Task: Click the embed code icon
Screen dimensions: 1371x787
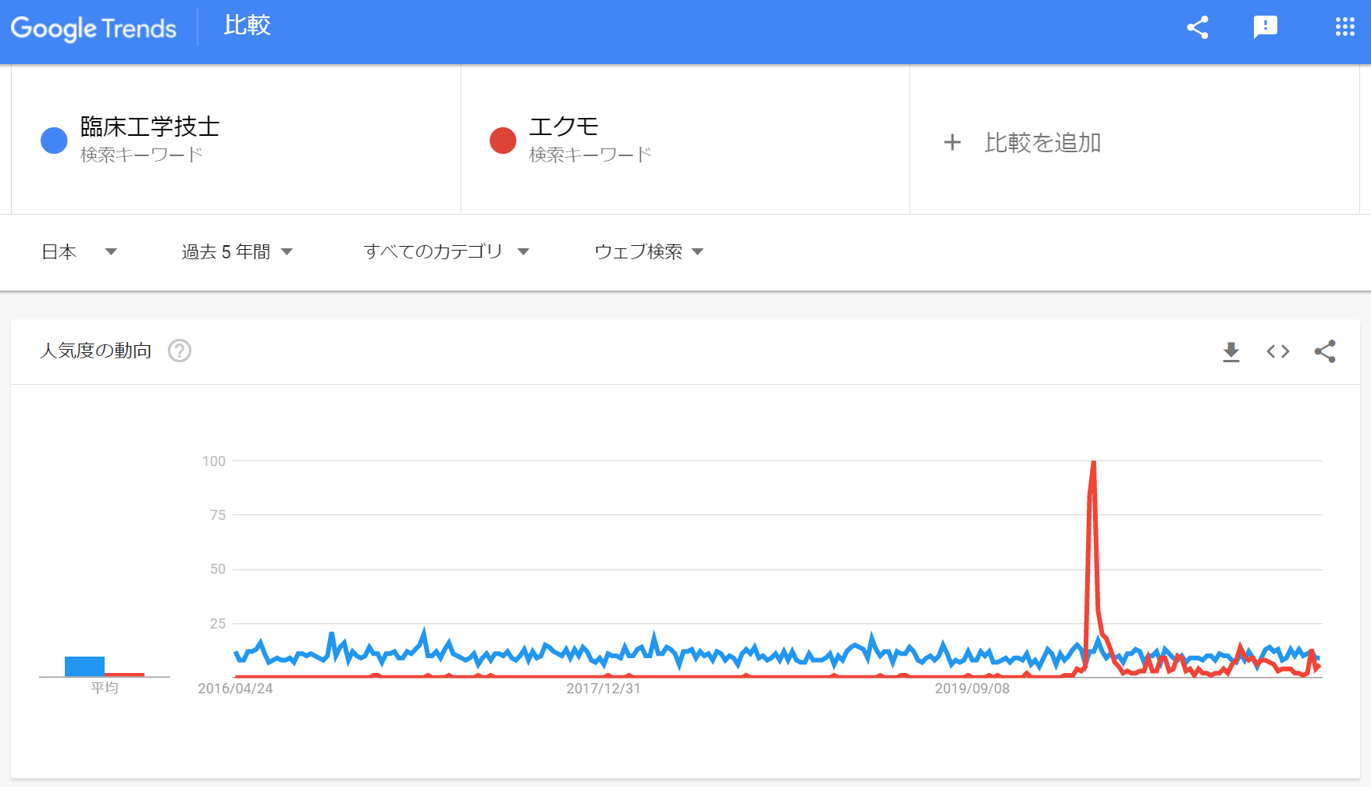Action: click(x=1278, y=351)
